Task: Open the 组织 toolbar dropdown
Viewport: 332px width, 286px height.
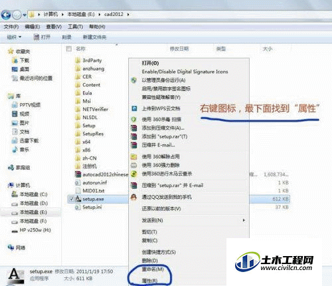Action: (14, 37)
